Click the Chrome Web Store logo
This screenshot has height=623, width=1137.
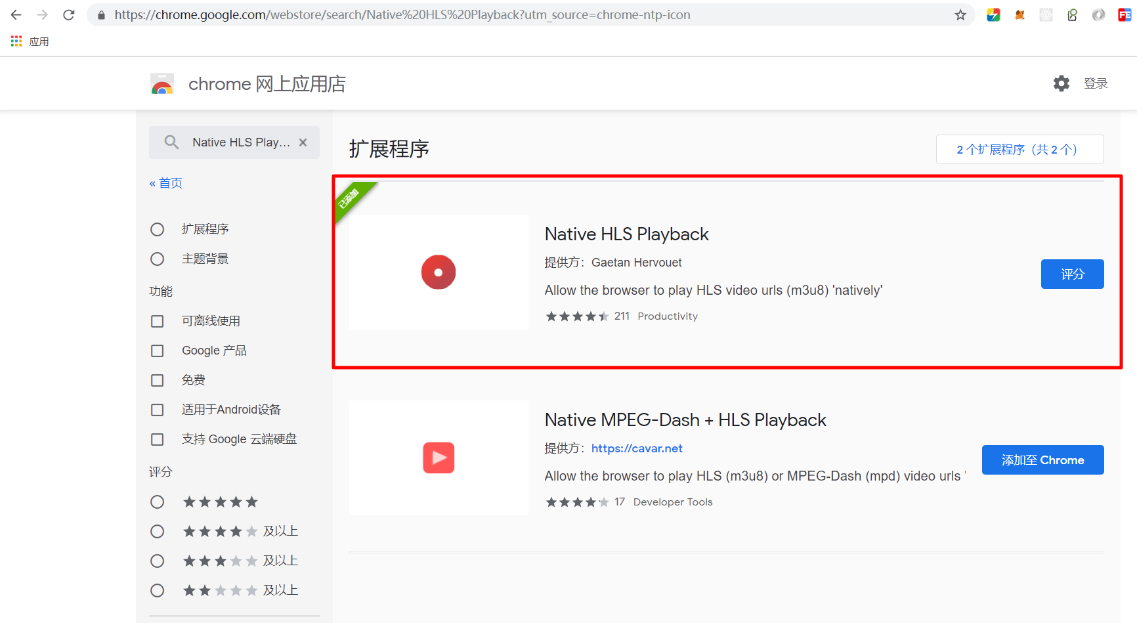click(162, 84)
